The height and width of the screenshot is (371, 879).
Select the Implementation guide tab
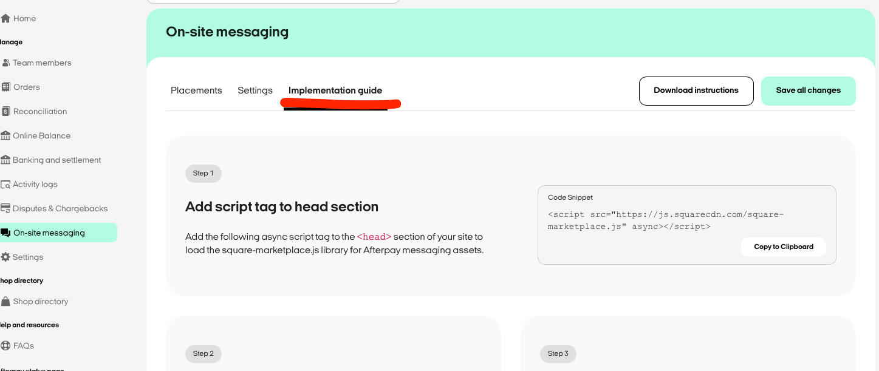(x=335, y=90)
